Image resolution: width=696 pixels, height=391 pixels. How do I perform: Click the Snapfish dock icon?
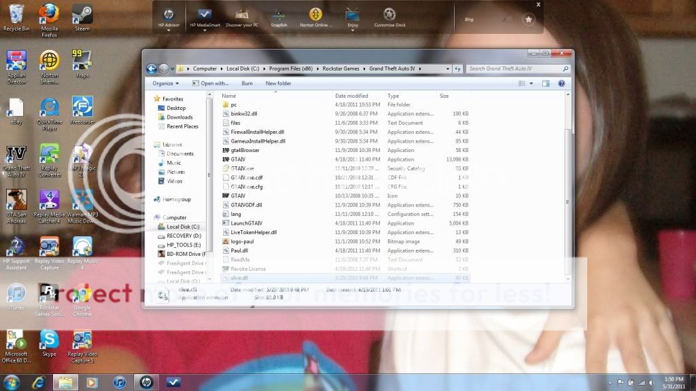pyautogui.click(x=279, y=18)
